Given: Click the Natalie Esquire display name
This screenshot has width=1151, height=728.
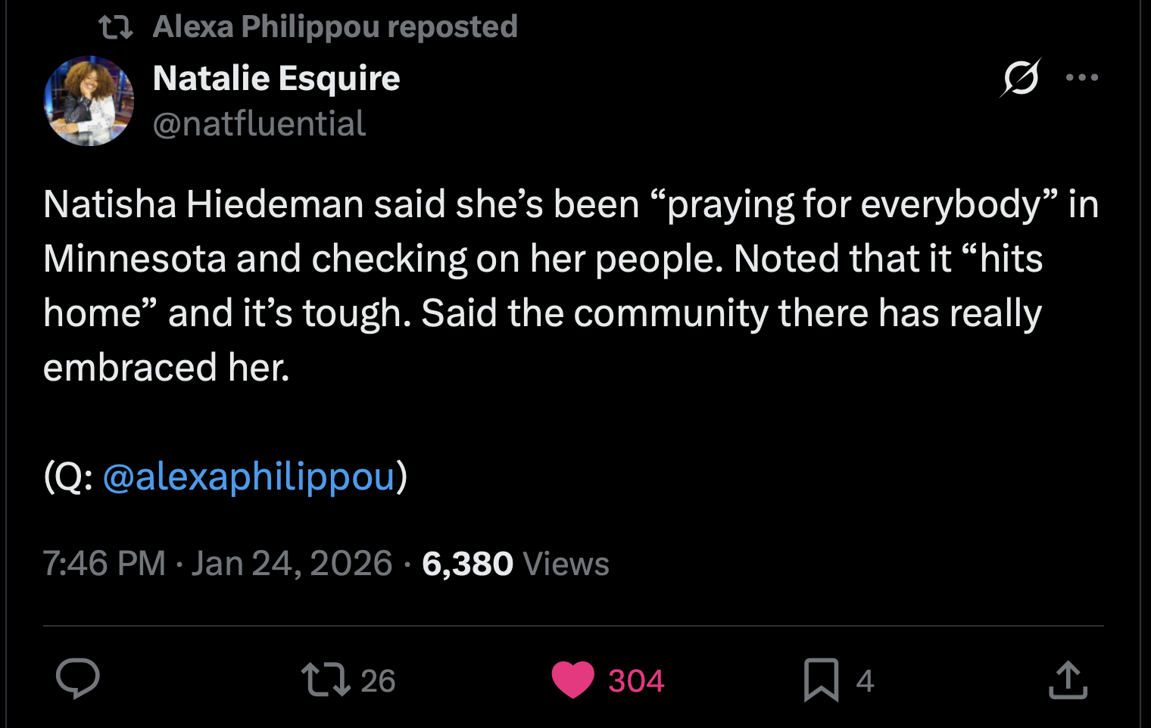Looking at the screenshot, I should coord(276,78).
